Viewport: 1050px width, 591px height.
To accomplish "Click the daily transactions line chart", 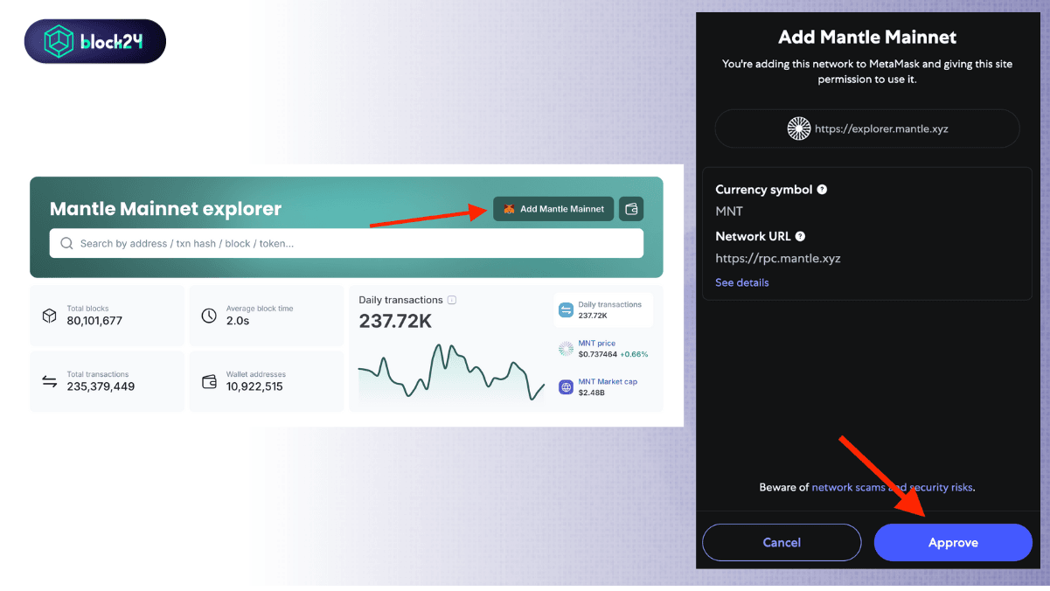I will point(451,372).
